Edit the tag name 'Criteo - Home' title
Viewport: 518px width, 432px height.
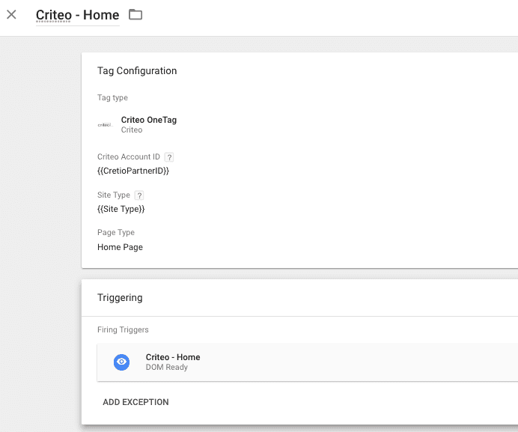point(77,16)
